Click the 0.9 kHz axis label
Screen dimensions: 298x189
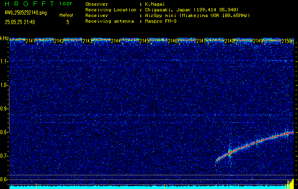(4, 109)
